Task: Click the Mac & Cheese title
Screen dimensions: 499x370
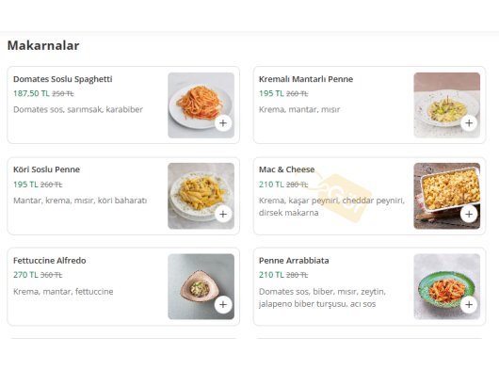Action: (287, 169)
